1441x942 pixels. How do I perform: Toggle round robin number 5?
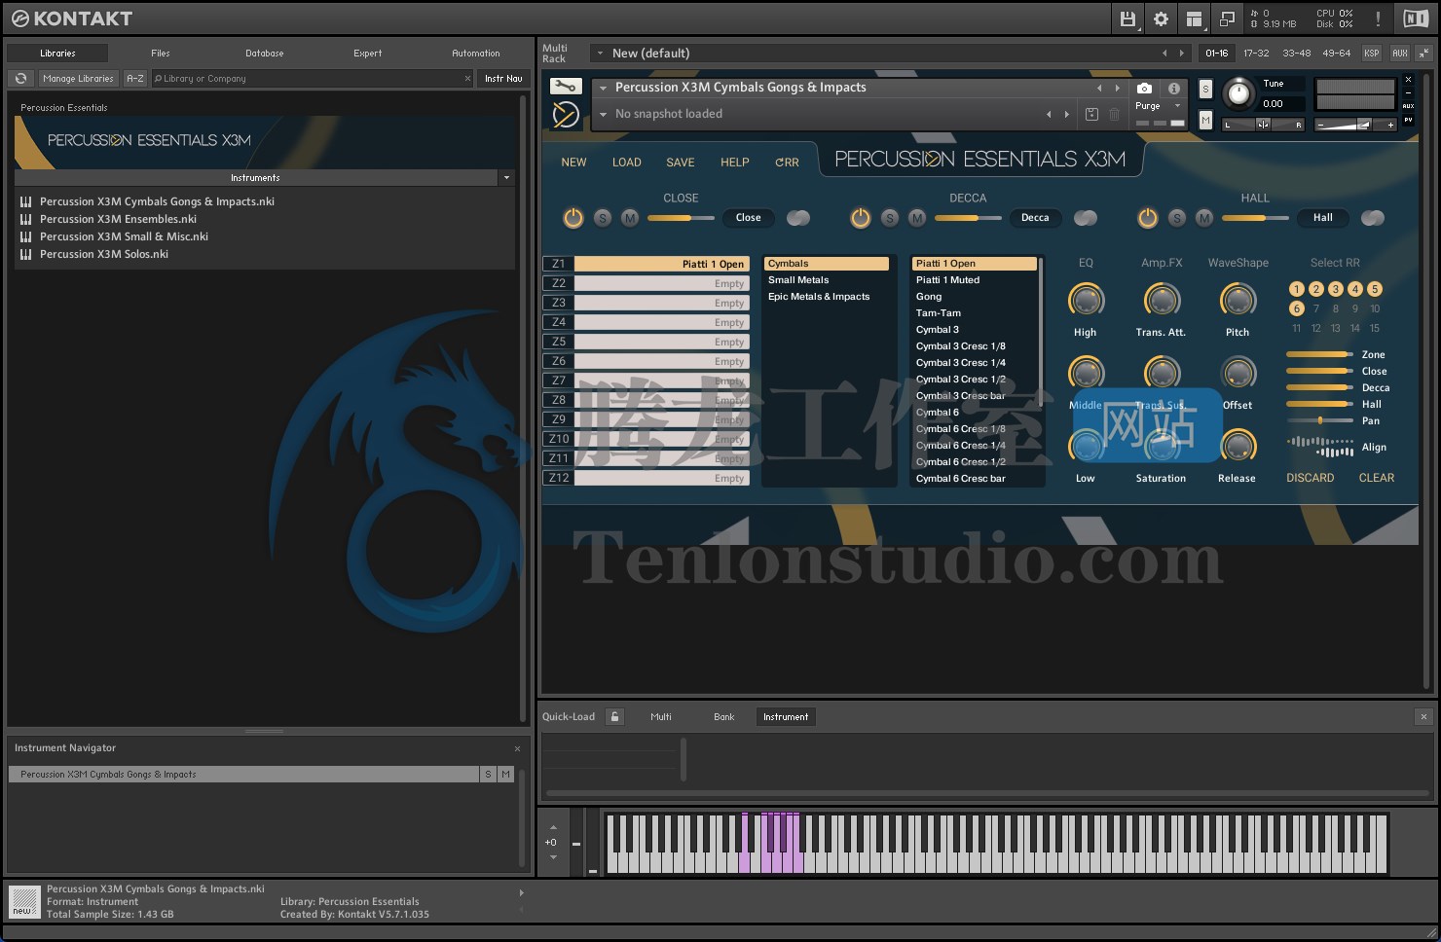point(1375,289)
